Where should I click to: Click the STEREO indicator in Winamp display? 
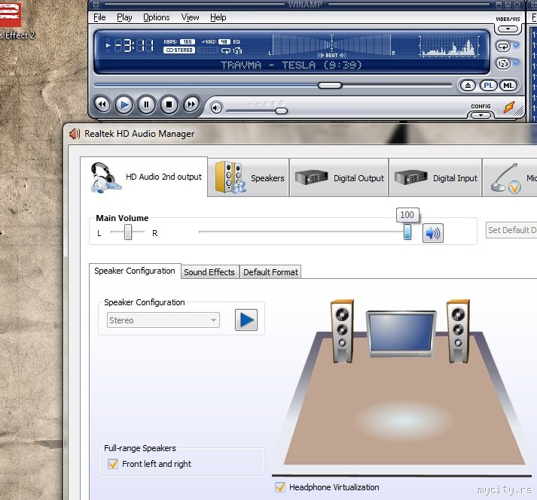tap(179, 50)
